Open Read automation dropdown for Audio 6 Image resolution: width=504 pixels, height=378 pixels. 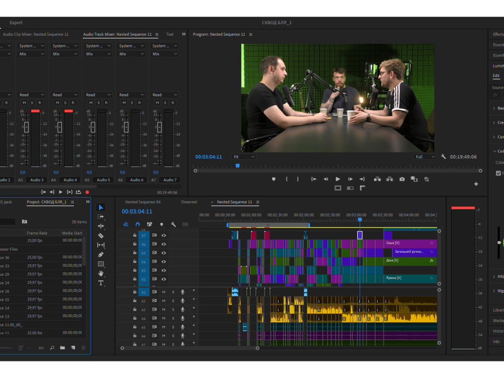click(x=132, y=95)
